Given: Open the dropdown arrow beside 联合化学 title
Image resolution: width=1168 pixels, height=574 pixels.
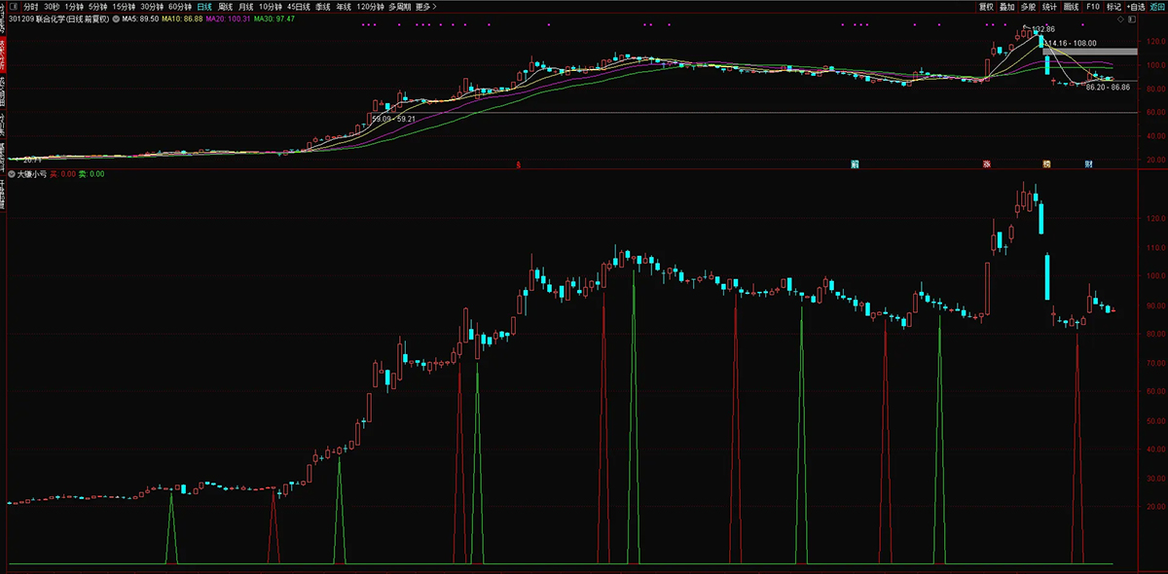Looking at the screenshot, I should click(x=116, y=18).
